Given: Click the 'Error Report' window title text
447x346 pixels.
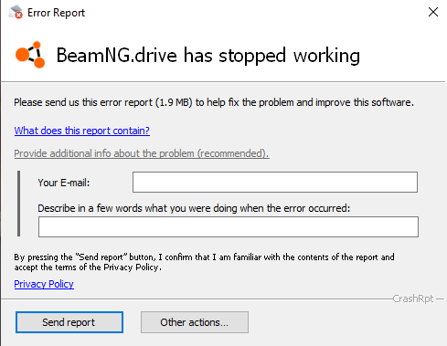Looking at the screenshot, I should [x=56, y=13].
